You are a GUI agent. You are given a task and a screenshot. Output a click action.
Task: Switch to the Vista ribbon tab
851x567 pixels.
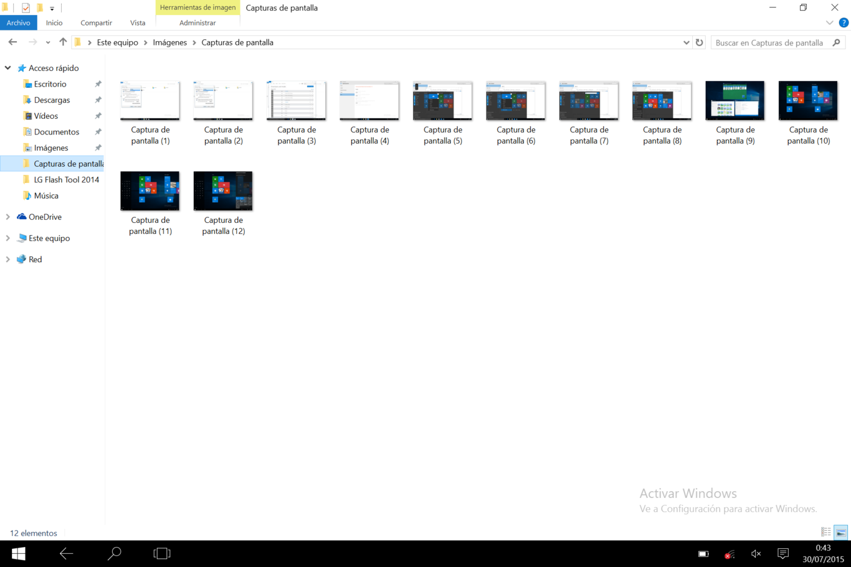(x=138, y=23)
